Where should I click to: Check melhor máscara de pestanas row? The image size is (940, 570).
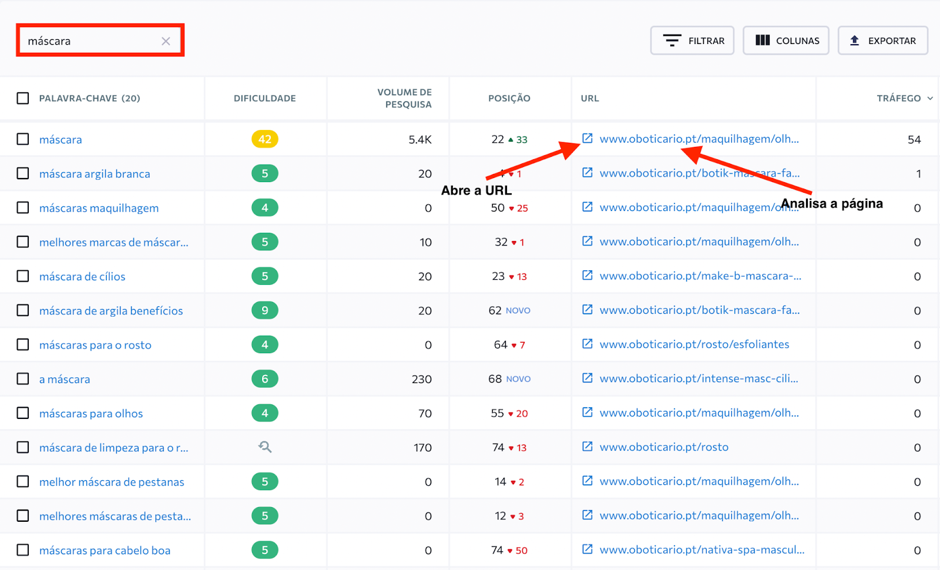pyautogui.click(x=23, y=481)
